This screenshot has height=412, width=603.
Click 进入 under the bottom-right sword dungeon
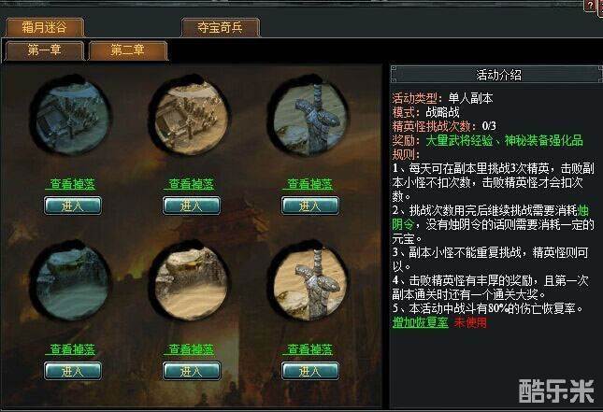(x=310, y=371)
